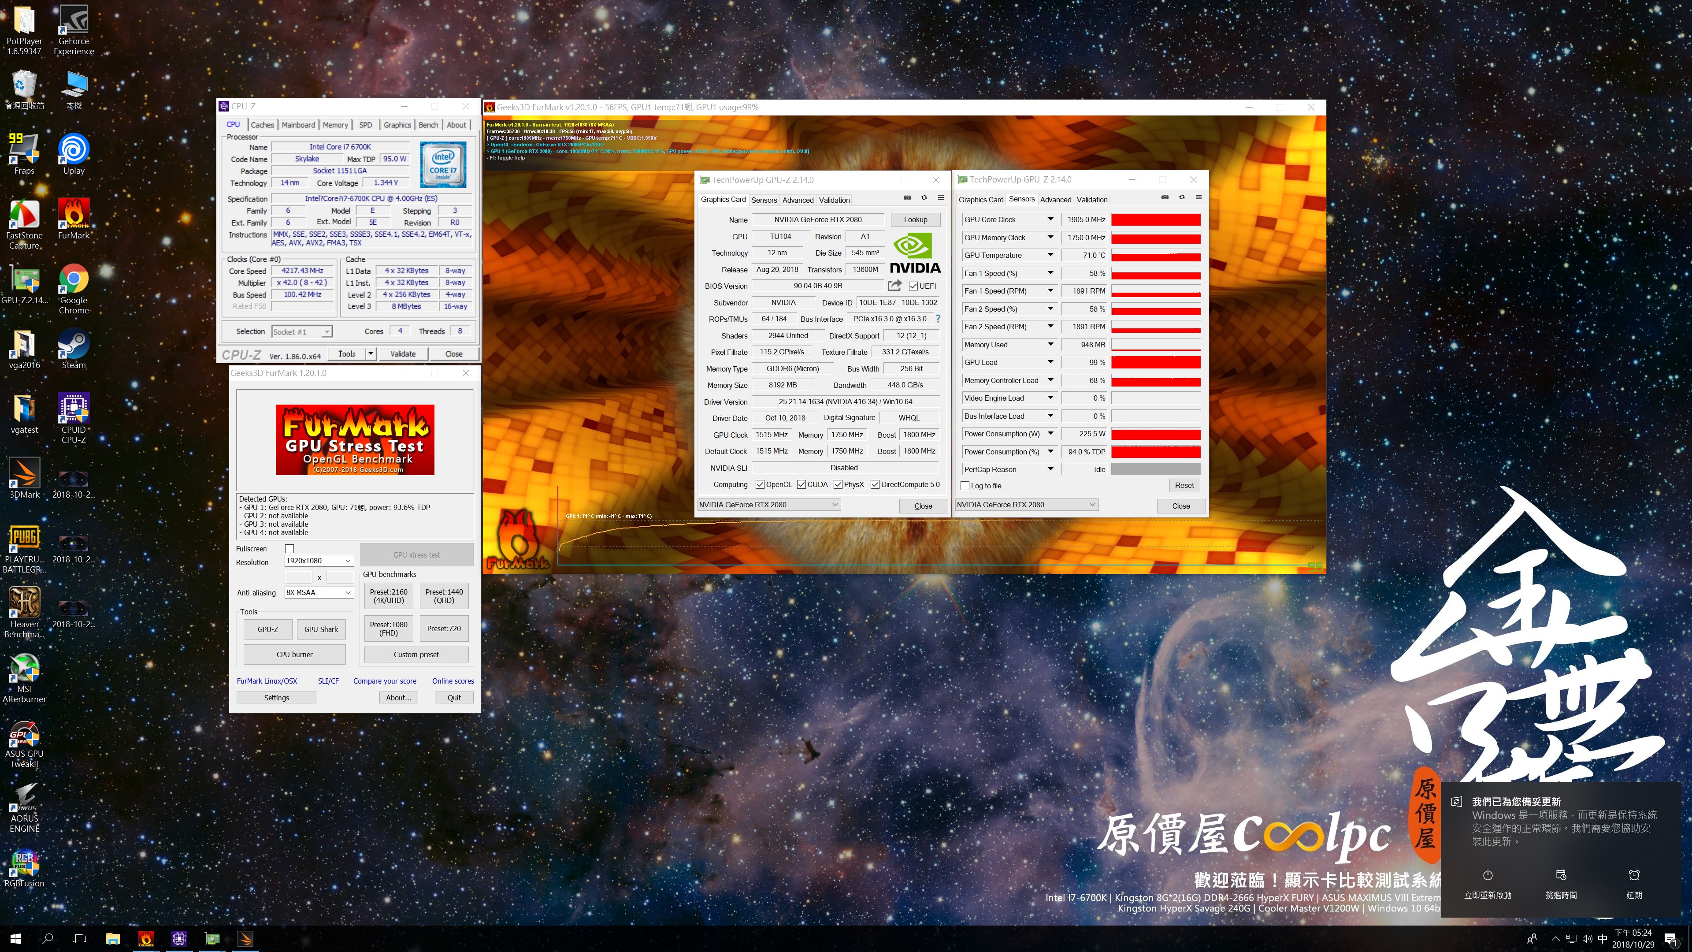The image size is (1692, 952).
Task: Open the FurMark taskbar icon
Action: (x=146, y=938)
